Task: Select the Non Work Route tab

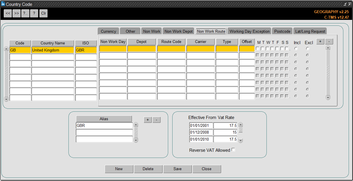Action: pos(211,31)
